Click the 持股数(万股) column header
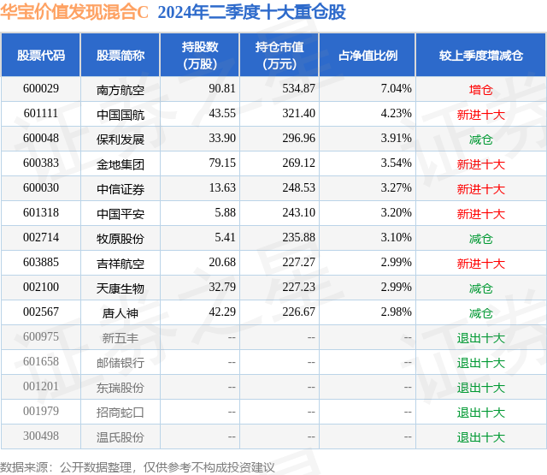This screenshot has width=547, height=475. pyautogui.click(x=200, y=55)
